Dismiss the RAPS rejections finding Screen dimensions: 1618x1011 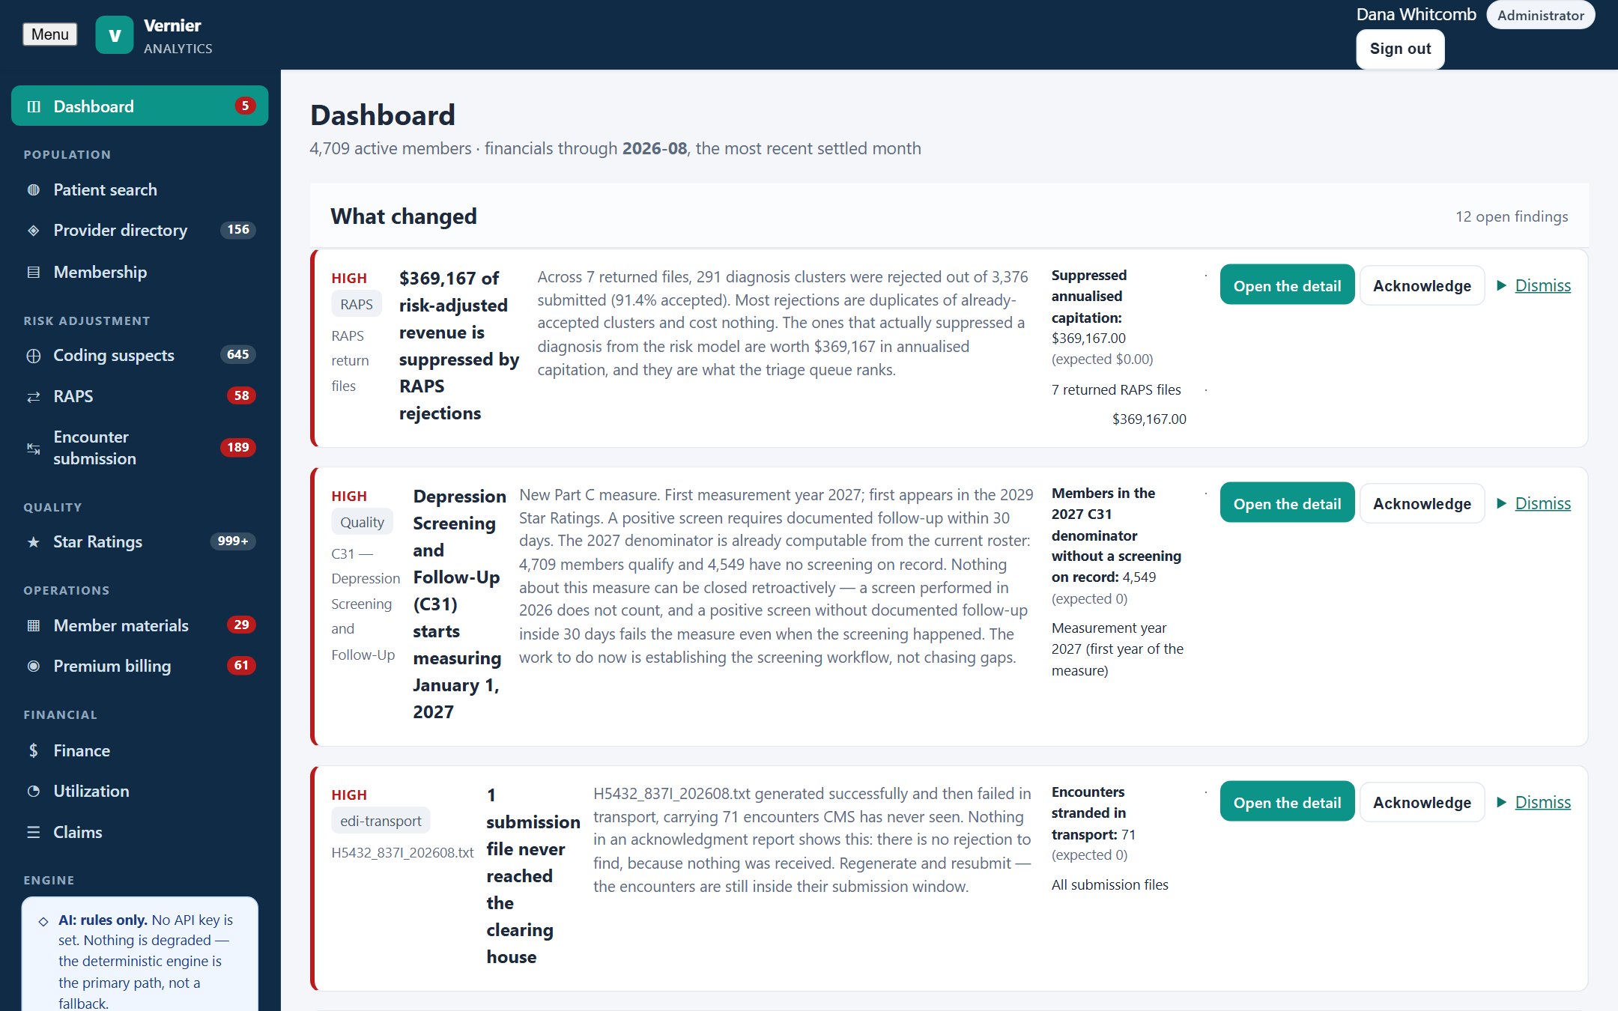(x=1542, y=285)
